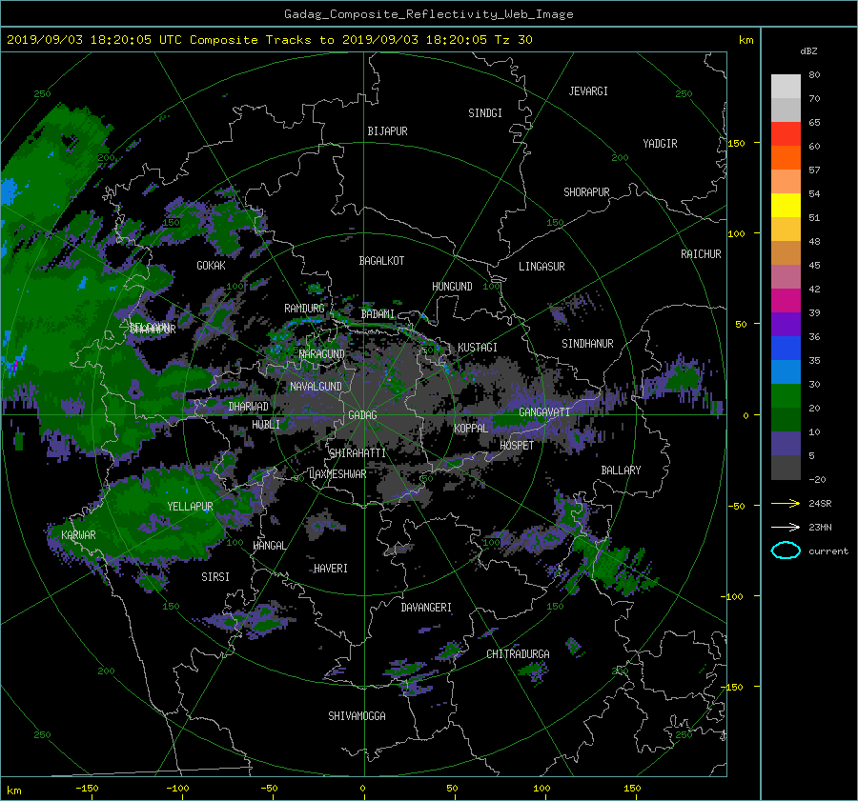Click the NAVALGUND label

tap(316, 387)
